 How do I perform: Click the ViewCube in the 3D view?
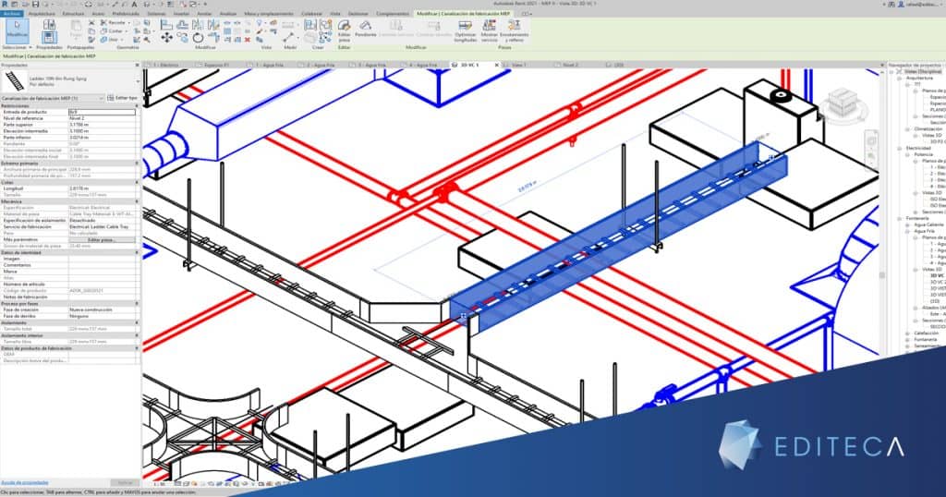843,103
